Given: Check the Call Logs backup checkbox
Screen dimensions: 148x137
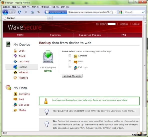Looking at the screenshot, I should pos(70,67).
